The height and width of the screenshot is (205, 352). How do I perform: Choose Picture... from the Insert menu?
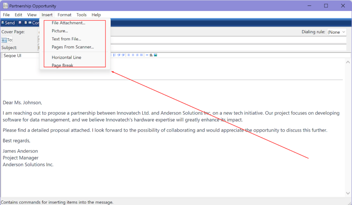point(60,31)
